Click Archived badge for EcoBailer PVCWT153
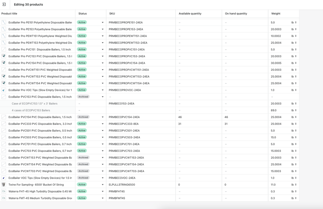The width and height of the screenshot is (323, 209). [x=83, y=158]
